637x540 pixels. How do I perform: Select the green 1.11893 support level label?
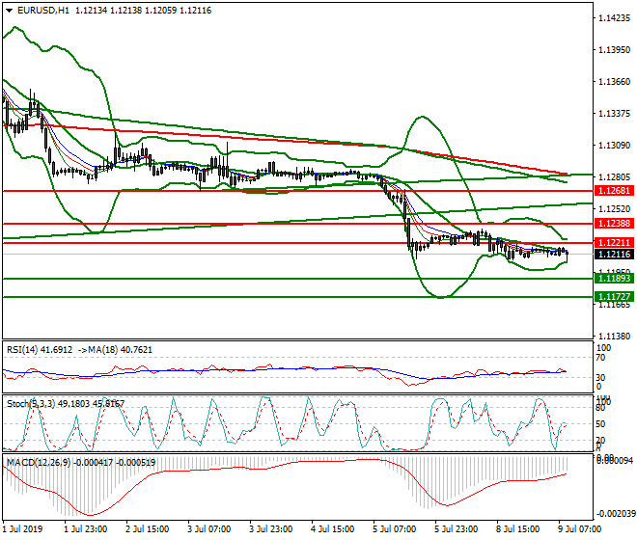(x=614, y=279)
